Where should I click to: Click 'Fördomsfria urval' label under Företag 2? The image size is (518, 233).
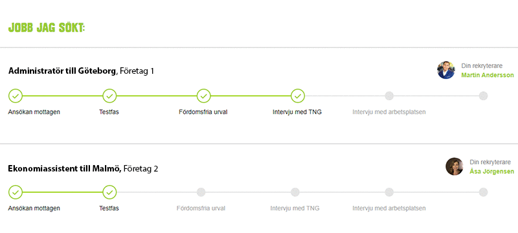point(201,208)
